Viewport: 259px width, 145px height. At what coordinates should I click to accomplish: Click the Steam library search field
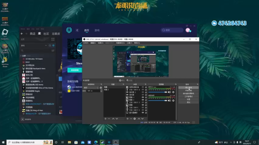[x=38, y=51]
